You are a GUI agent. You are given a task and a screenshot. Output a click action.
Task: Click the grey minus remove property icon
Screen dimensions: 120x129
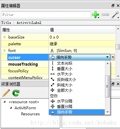(105, 15)
